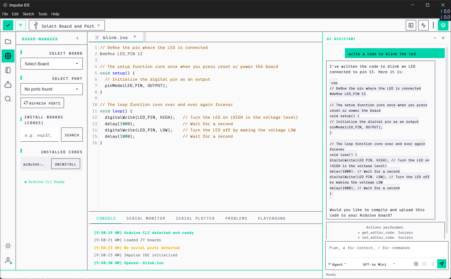Open the user account icon
Viewport: 451px width, 279px height.
(x=8, y=260)
